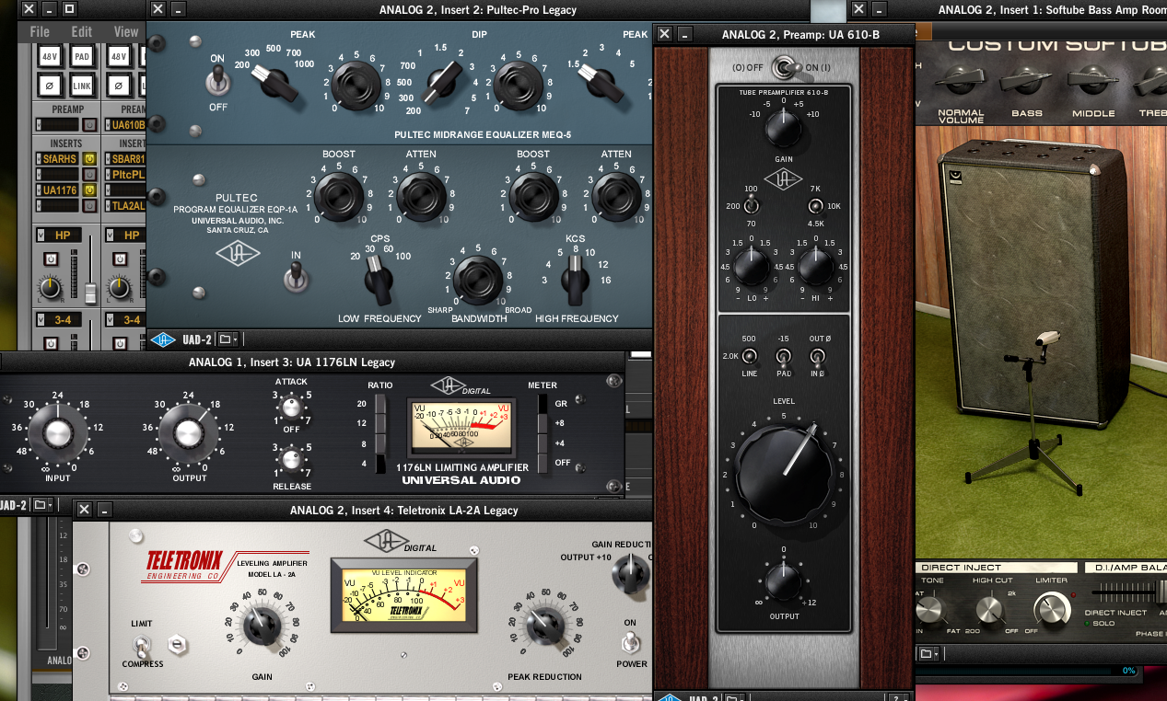Open the first channel's 3-4 output dropdown
This screenshot has width=1167, height=701.
(40, 320)
